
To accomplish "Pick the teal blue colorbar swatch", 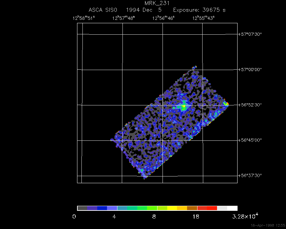I will tap(122, 208).
